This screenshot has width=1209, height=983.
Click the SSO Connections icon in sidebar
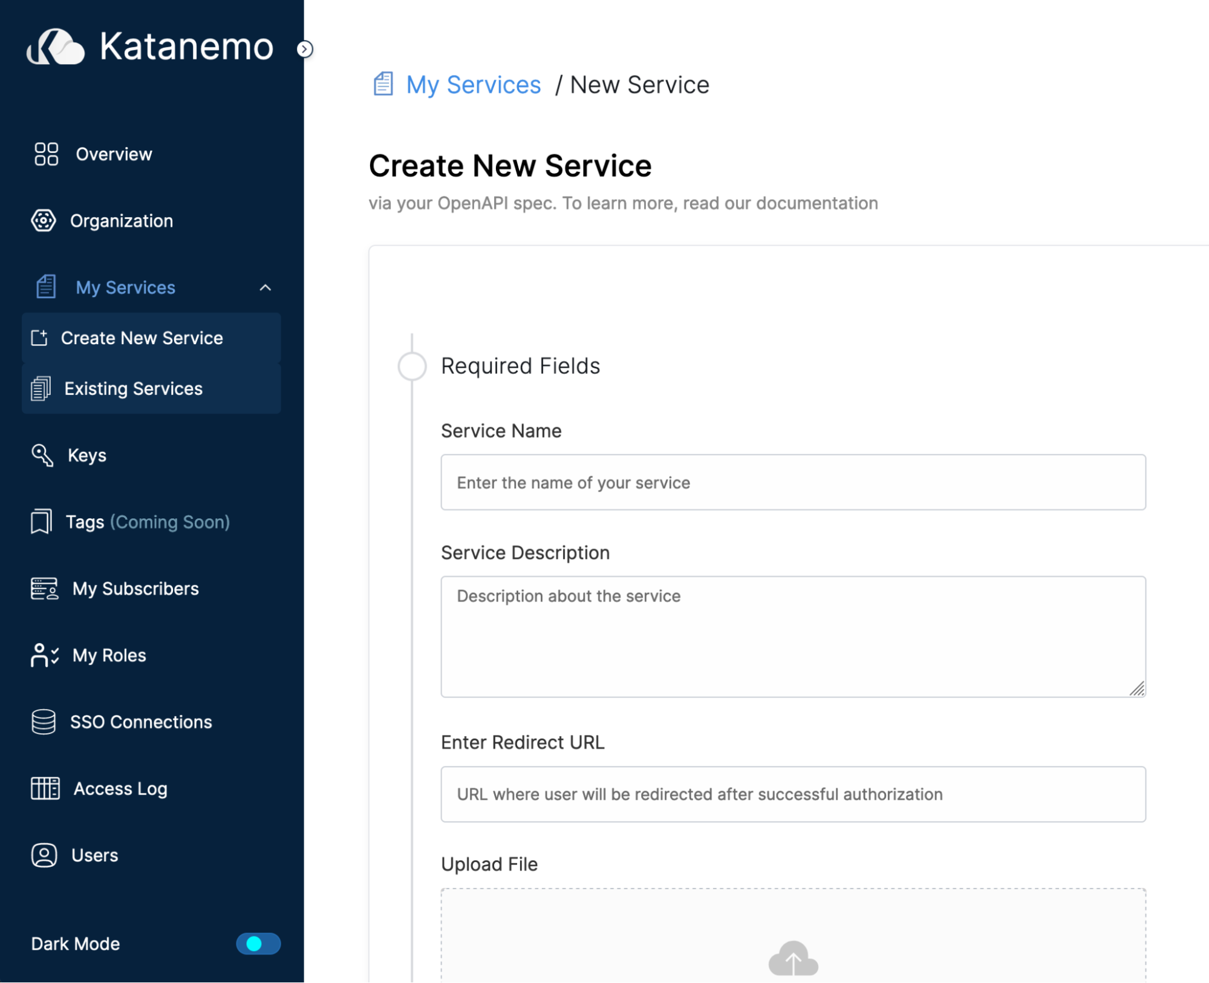[x=44, y=722]
